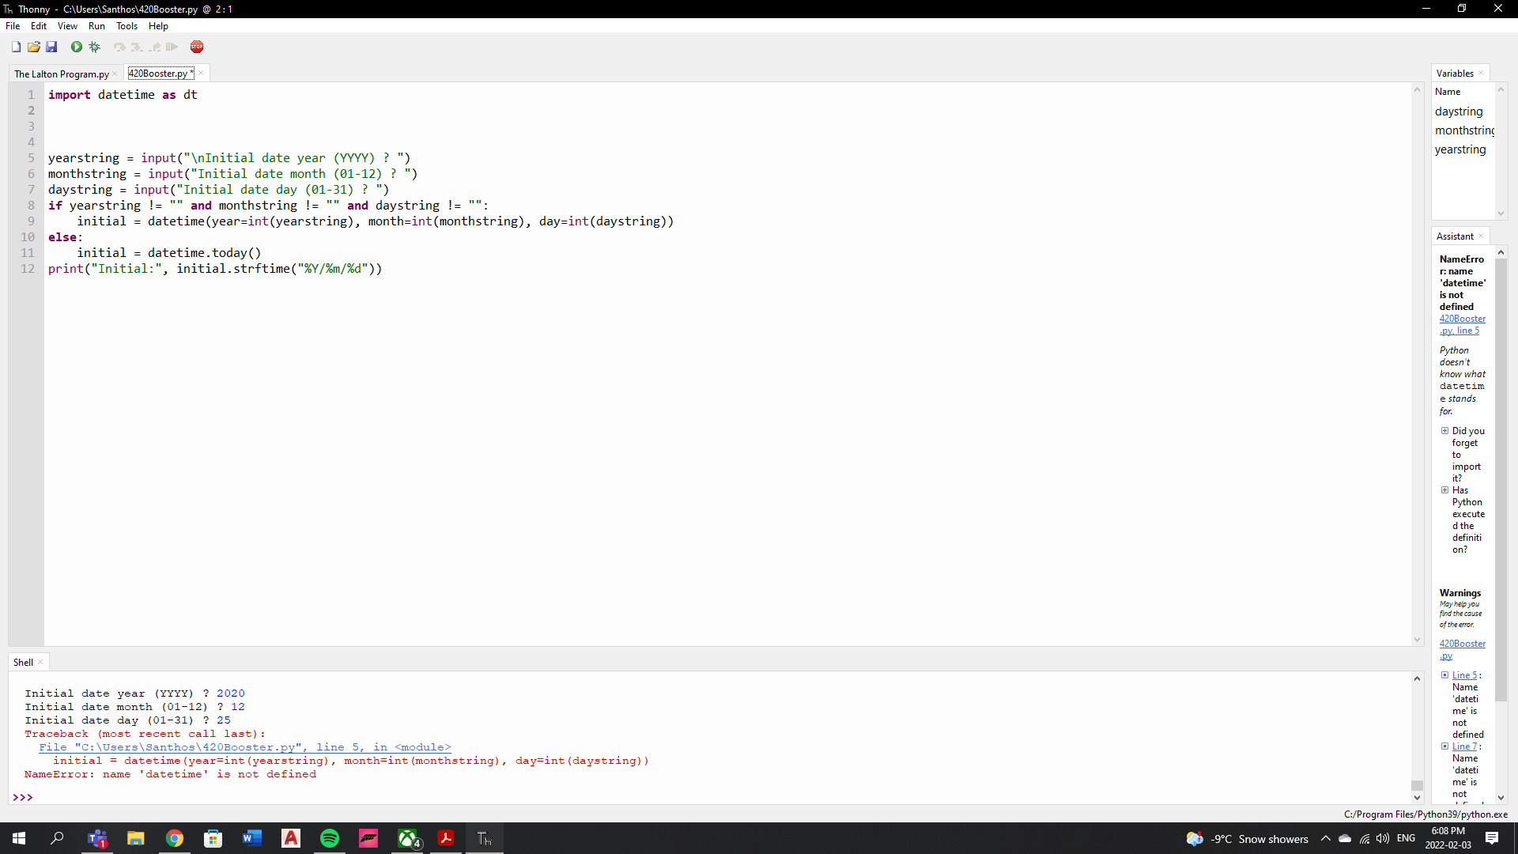The height and width of the screenshot is (854, 1518).
Task: Close the Variables panel tab
Action: 1481,74
